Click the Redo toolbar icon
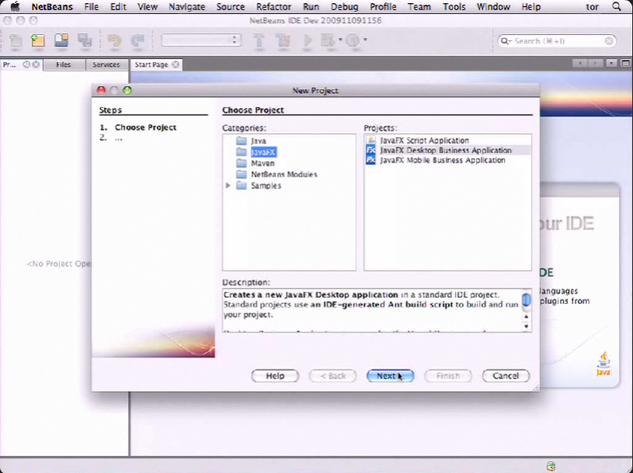Viewport: 633px width, 473px height. coord(137,41)
